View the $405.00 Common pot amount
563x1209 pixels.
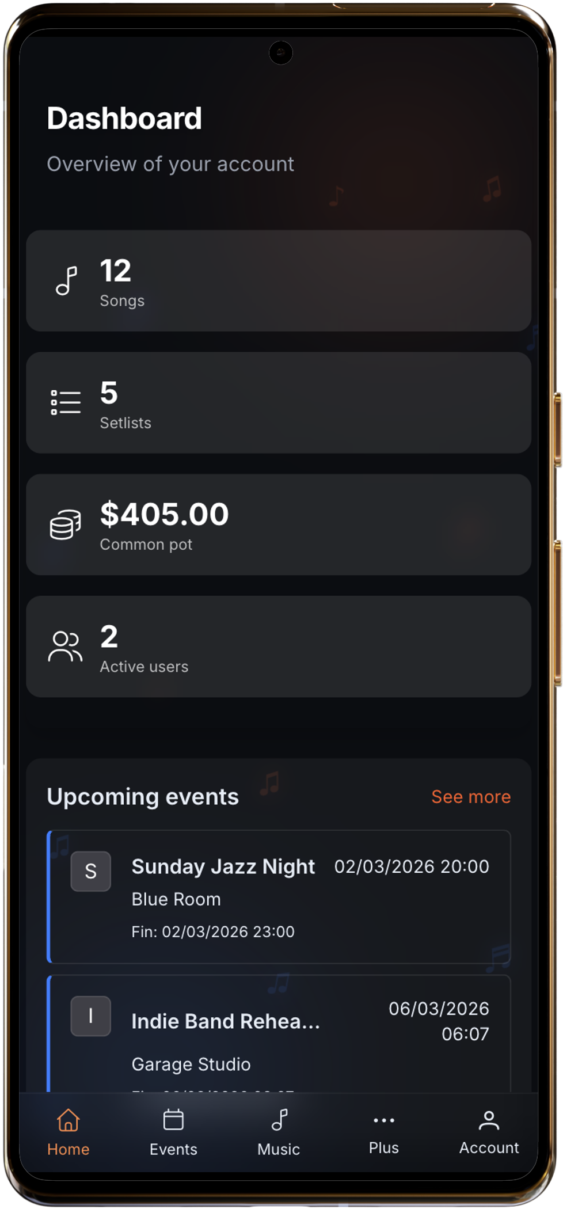(x=165, y=514)
